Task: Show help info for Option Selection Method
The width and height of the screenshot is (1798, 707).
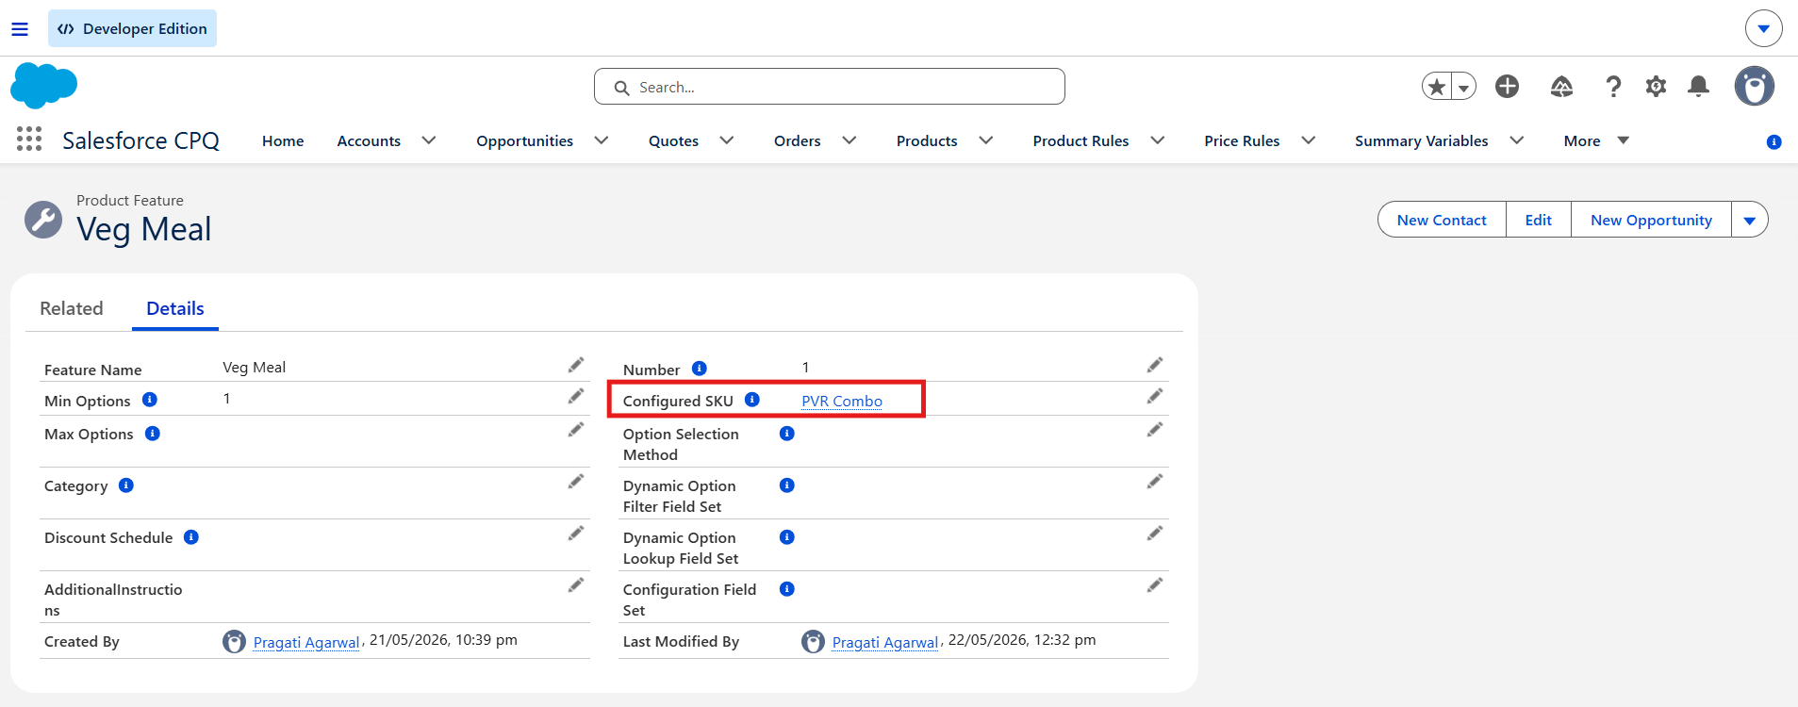Action: 787,434
